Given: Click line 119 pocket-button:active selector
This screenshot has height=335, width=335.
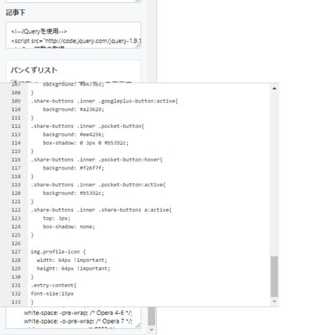Looking at the screenshot, I should tap(98, 185).
